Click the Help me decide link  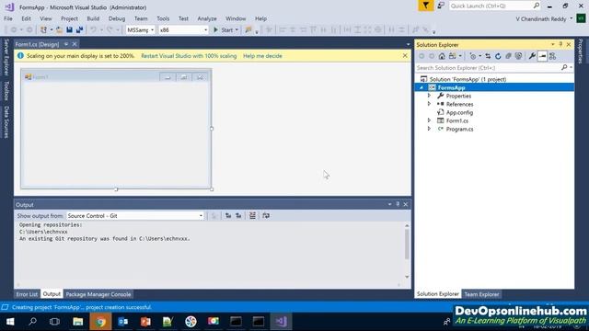pos(262,56)
